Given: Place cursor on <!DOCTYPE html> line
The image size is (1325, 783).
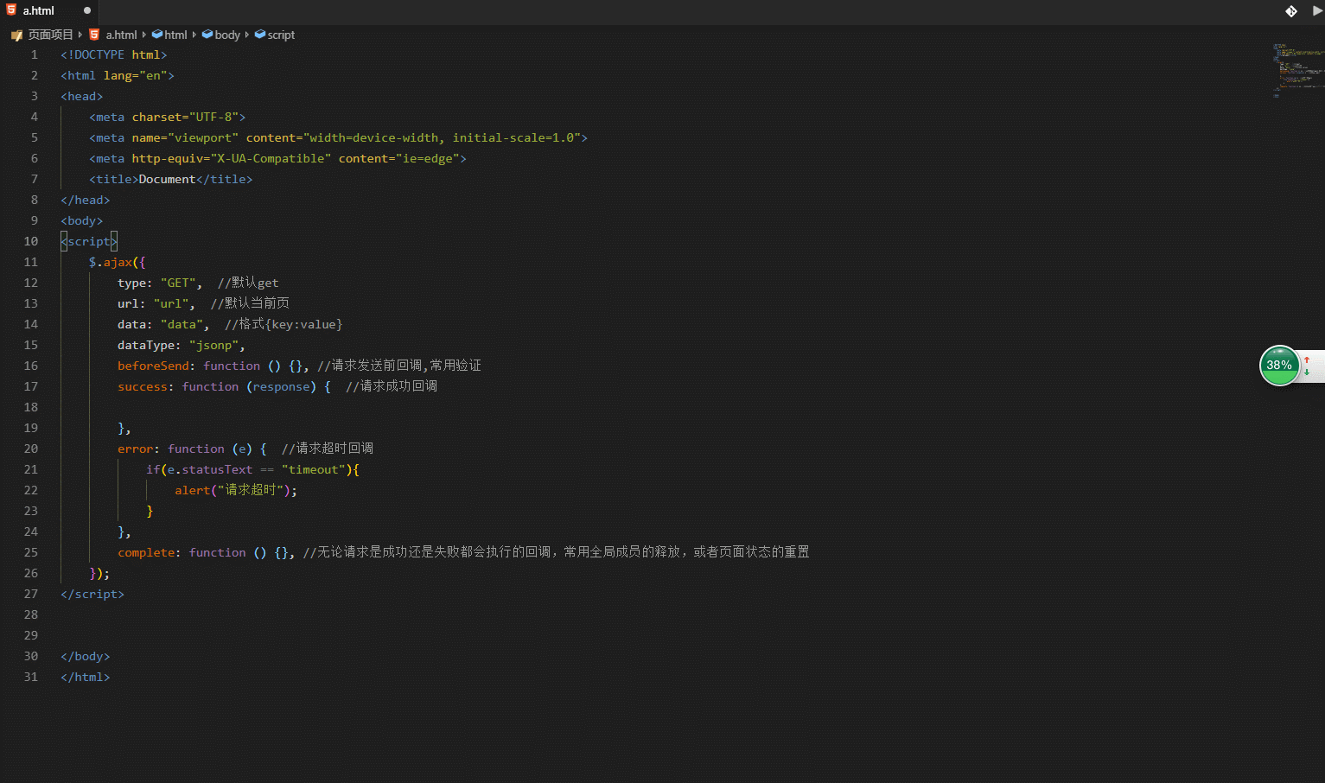Looking at the screenshot, I should [114, 54].
